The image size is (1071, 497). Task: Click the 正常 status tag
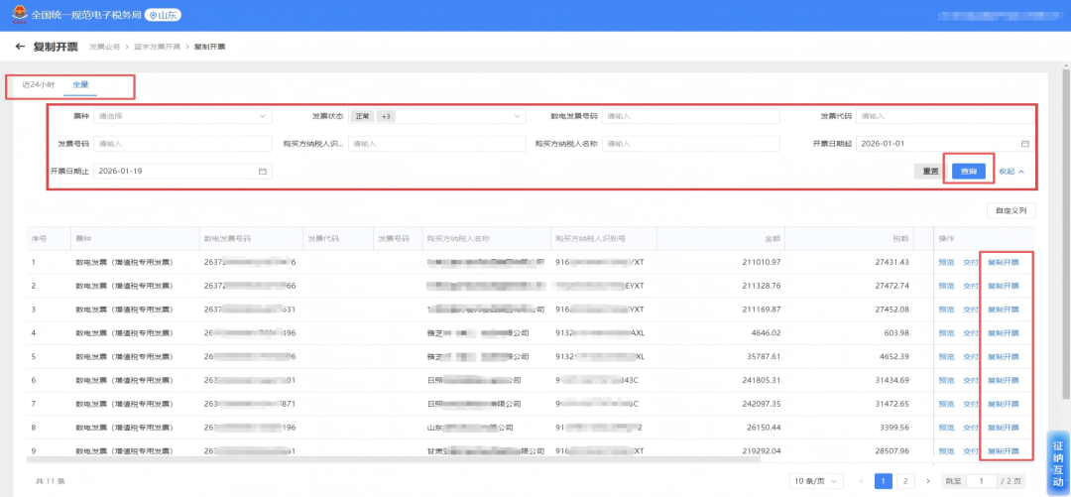[362, 116]
